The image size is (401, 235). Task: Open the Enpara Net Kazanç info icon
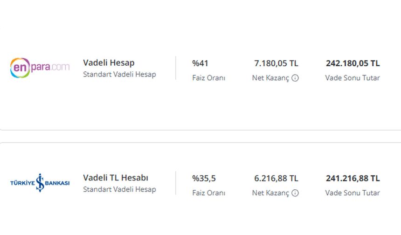point(295,78)
